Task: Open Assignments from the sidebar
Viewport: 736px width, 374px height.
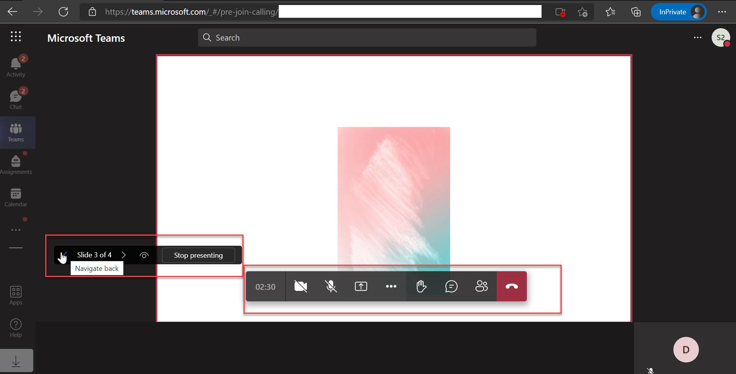Action: (15, 164)
